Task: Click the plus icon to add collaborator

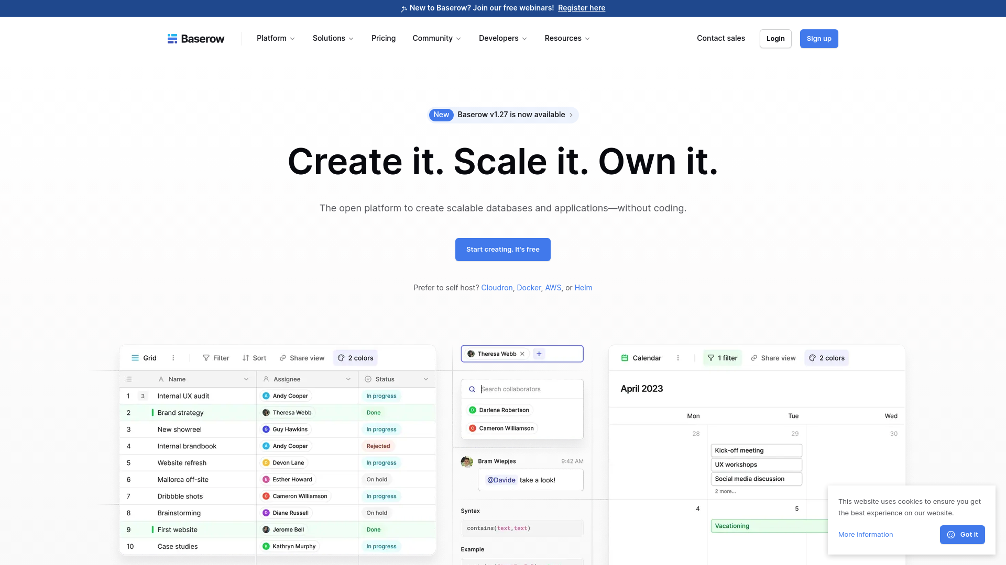Action: point(539,354)
